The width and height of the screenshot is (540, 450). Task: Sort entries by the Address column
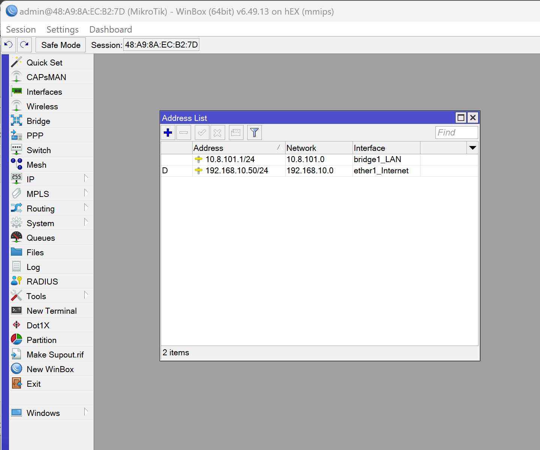click(x=208, y=148)
